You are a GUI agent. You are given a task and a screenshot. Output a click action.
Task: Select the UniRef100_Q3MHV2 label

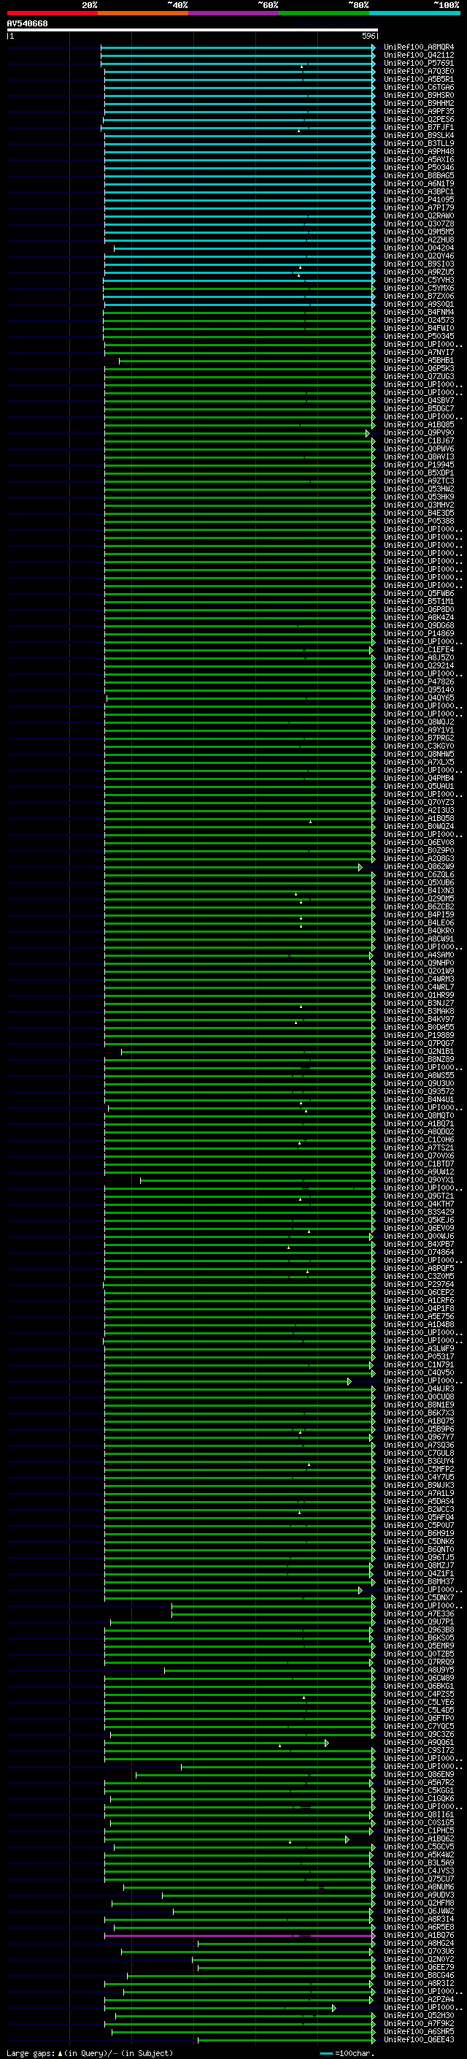pos(419,505)
